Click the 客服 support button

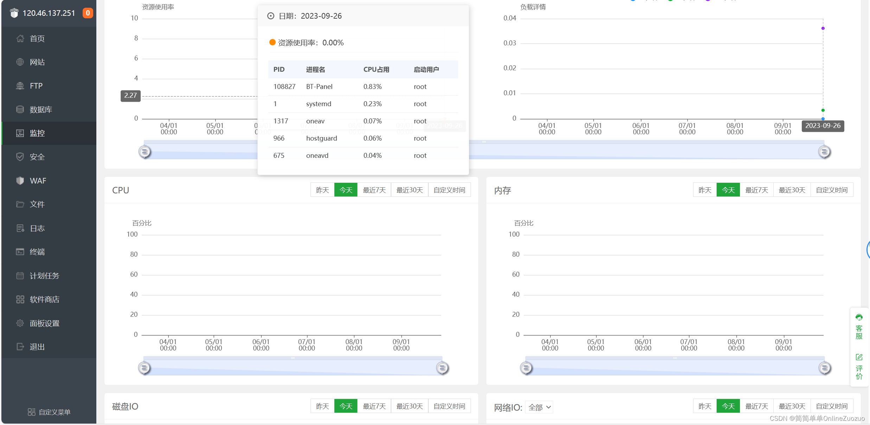(x=859, y=327)
